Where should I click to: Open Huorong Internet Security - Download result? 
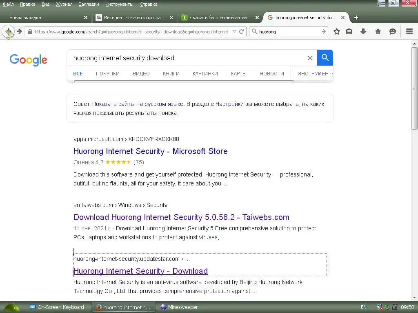click(x=140, y=271)
